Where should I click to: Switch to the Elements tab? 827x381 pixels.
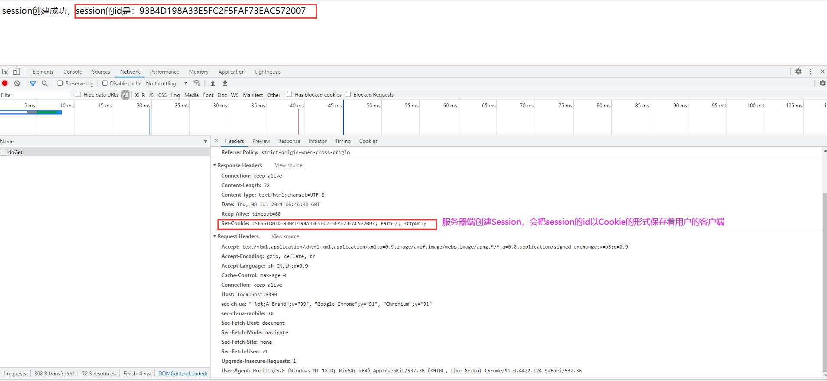click(43, 72)
